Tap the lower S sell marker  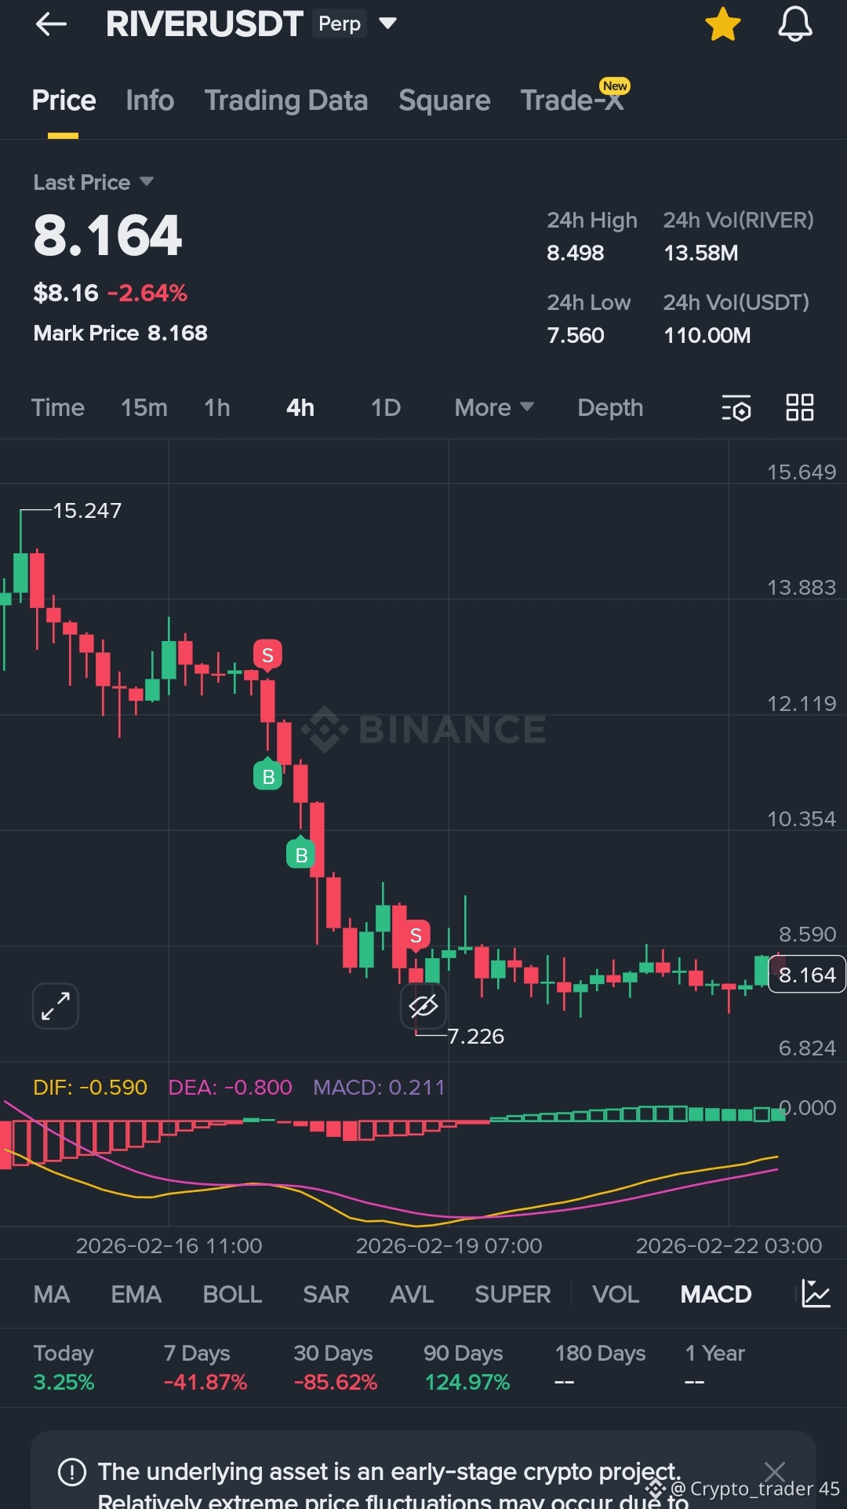[x=416, y=935]
